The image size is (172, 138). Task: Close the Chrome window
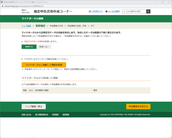click(x=169, y=2)
